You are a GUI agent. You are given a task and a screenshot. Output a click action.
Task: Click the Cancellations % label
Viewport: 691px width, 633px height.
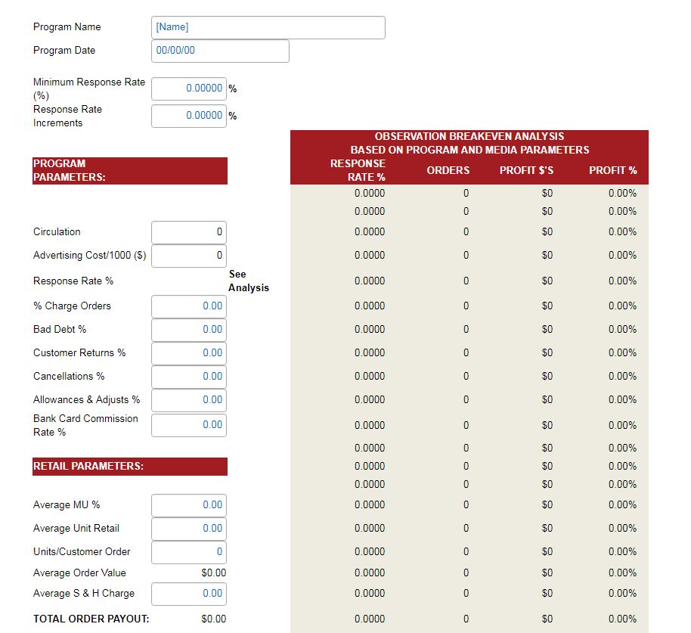point(69,376)
